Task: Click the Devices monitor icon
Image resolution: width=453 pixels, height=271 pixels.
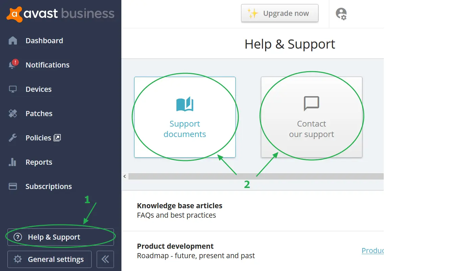Action: click(13, 89)
